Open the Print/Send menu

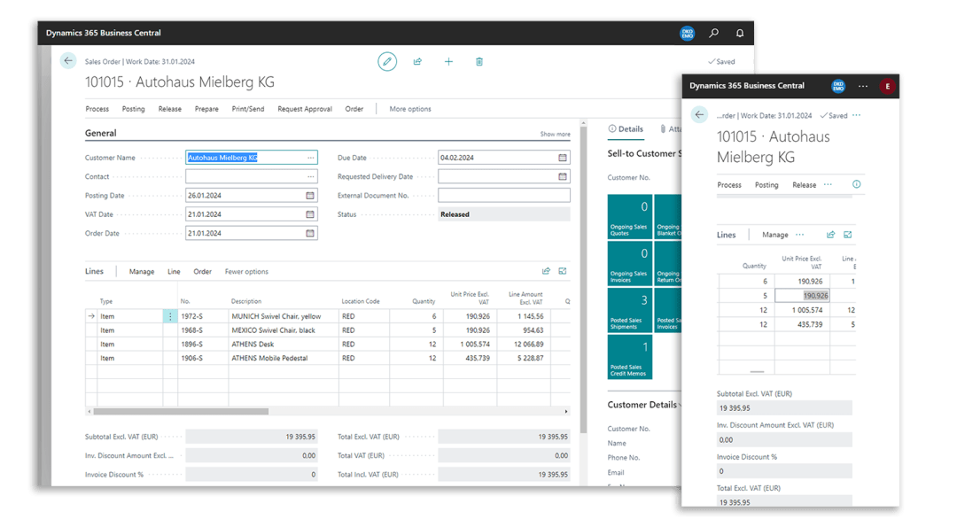tap(247, 109)
